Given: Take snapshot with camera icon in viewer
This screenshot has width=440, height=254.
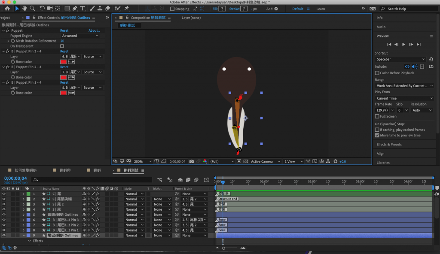Looking at the screenshot, I should click(x=192, y=161).
